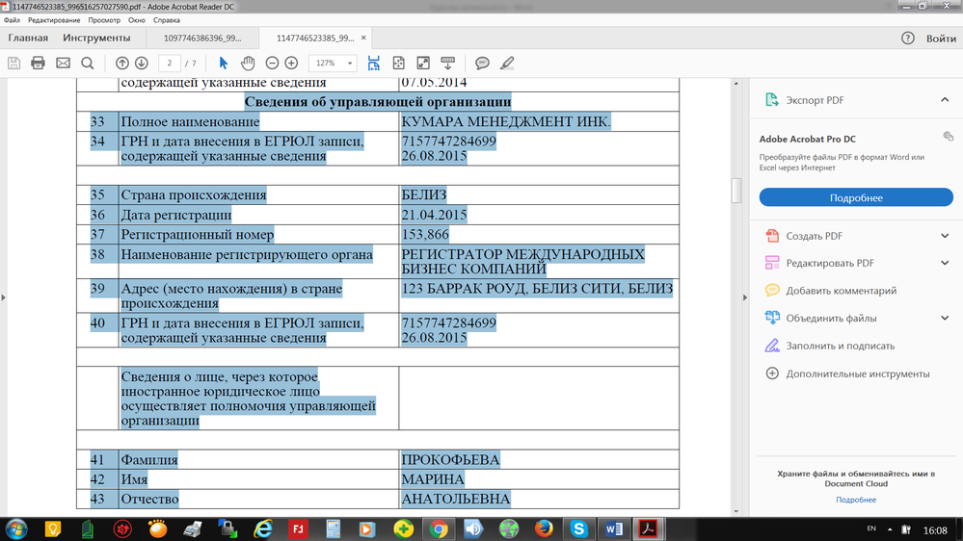Screen dimensions: 963x541
Task: Enable full screen read mode icon
Action: point(422,64)
